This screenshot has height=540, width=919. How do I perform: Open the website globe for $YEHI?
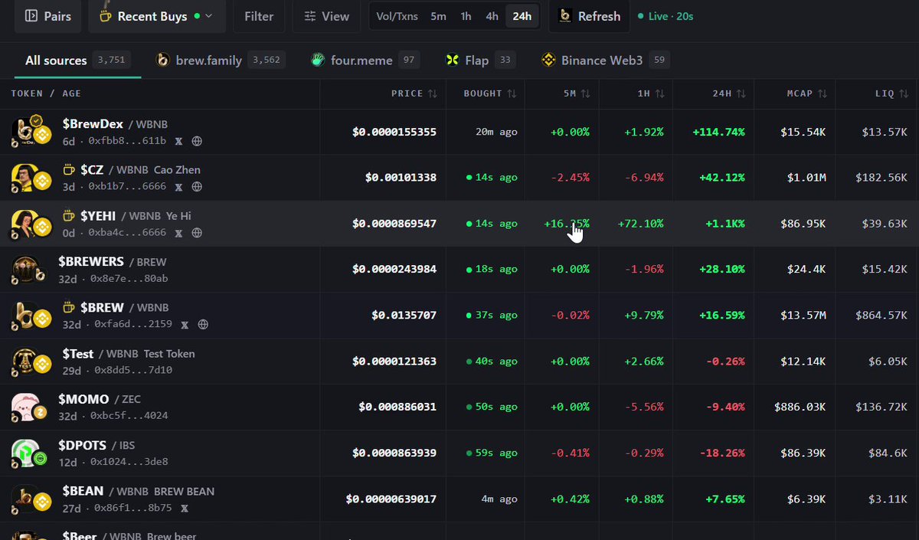pyautogui.click(x=197, y=233)
